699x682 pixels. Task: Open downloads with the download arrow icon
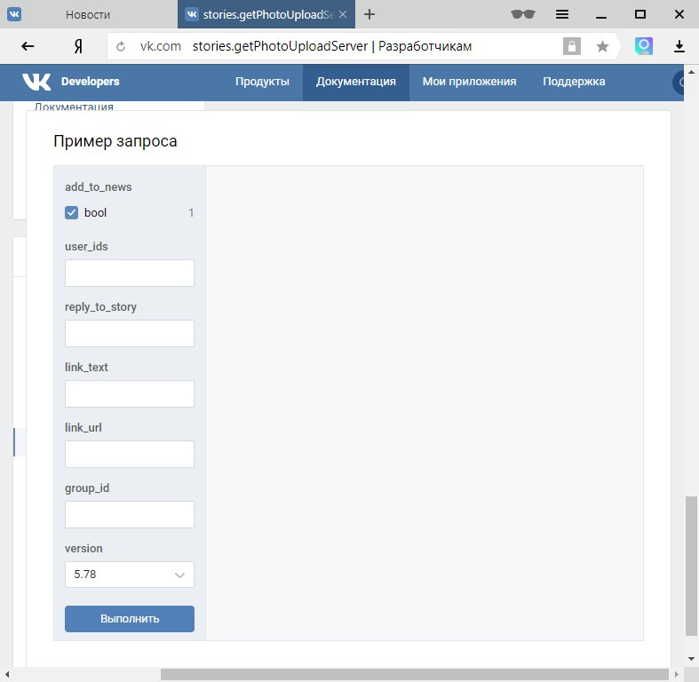point(679,46)
